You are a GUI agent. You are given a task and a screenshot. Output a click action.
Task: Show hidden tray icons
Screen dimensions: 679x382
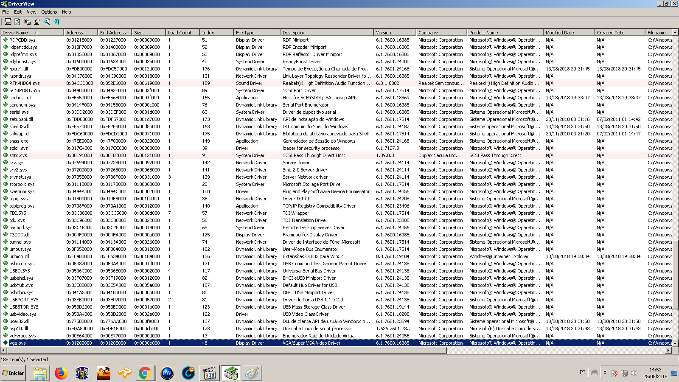[x=605, y=373]
